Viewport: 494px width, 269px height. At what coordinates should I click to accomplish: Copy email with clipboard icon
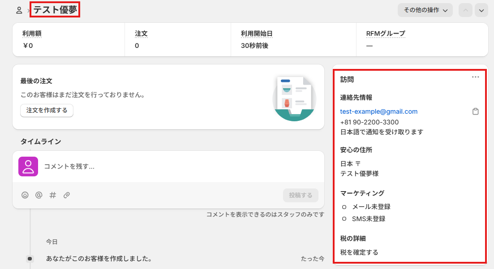475,111
